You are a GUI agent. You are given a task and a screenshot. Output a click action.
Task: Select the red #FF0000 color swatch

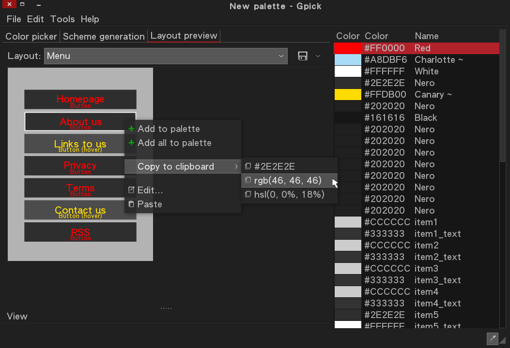coord(347,48)
